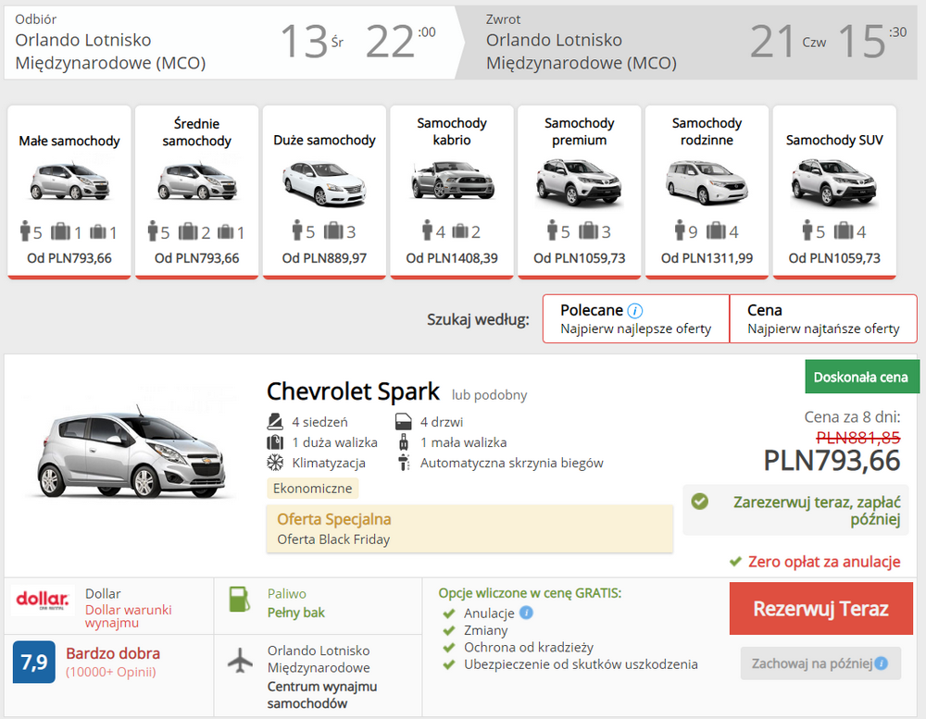
Task: Sort by Cena cheapest offers first
Action: (822, 319)
